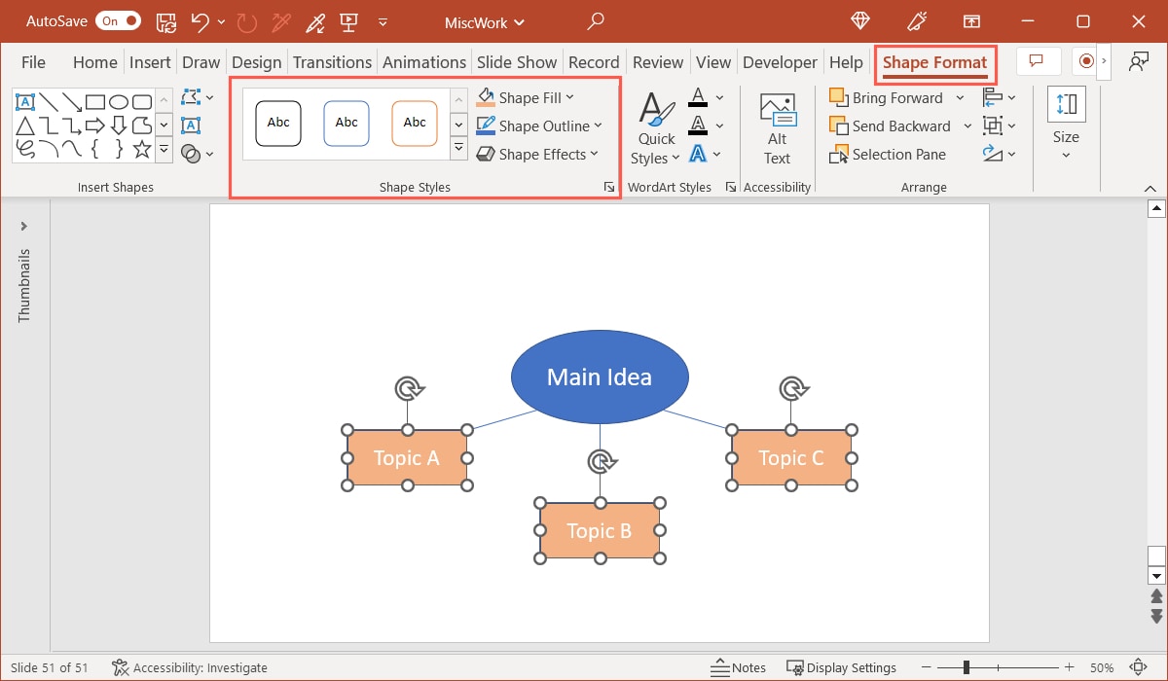Select the oval shape in Insert Shapes gallery
The height and width of the screenshot is (681, 1168).
(x=121, y=101)
